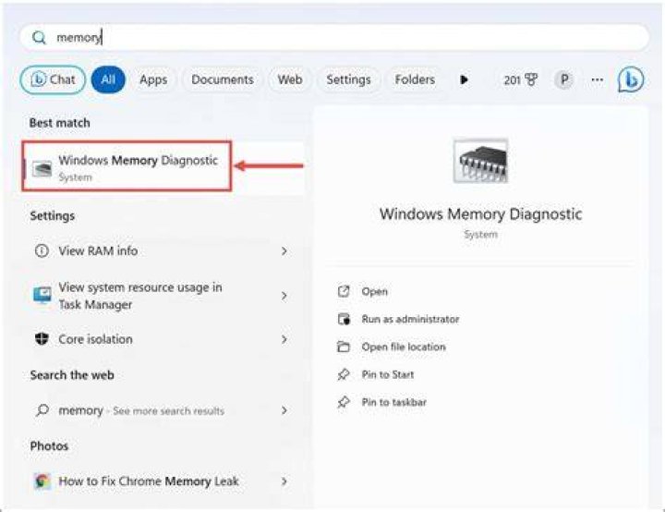
Task: Click the Open launch icon
Action: [344, 291]
